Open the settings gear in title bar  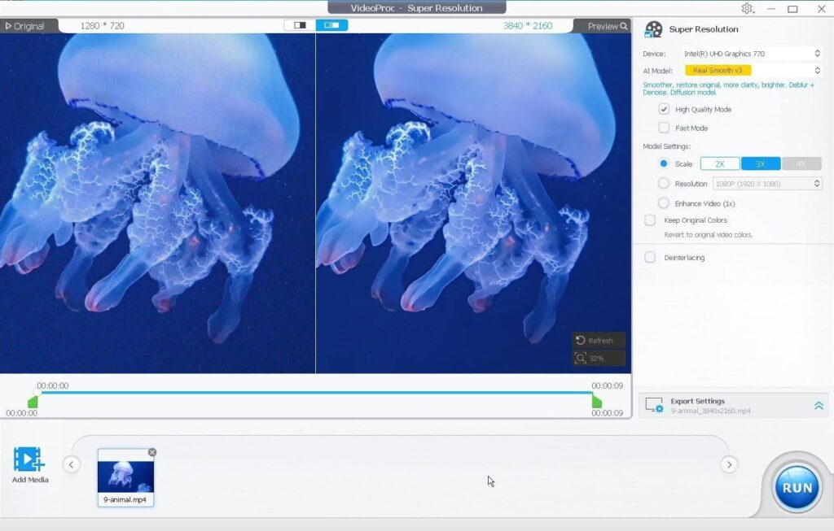click(x=748, y=8)
